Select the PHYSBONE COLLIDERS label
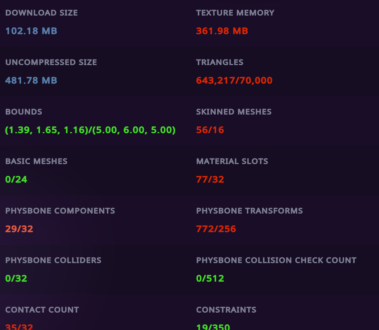 click(x=53, y=260)
